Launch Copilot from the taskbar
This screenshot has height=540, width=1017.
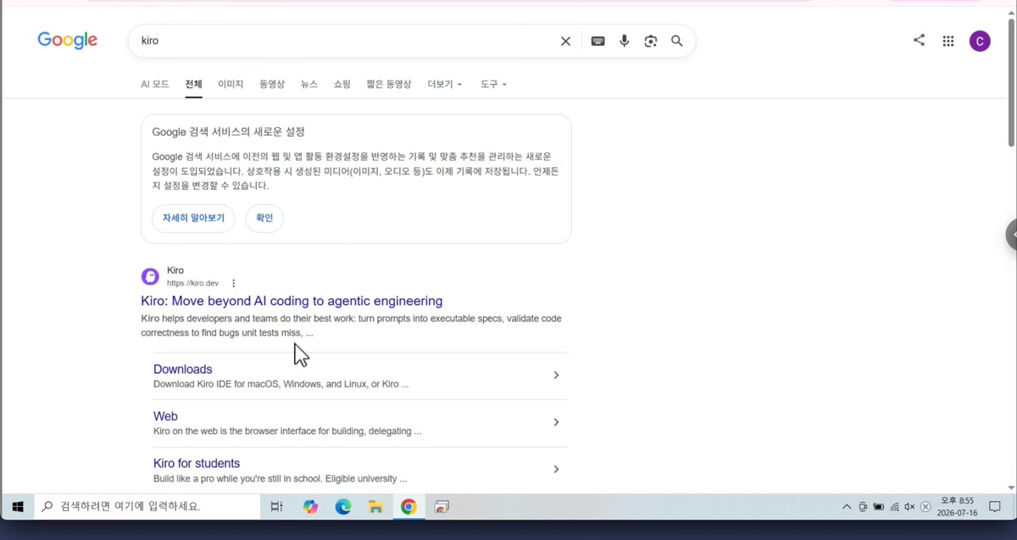310,507
